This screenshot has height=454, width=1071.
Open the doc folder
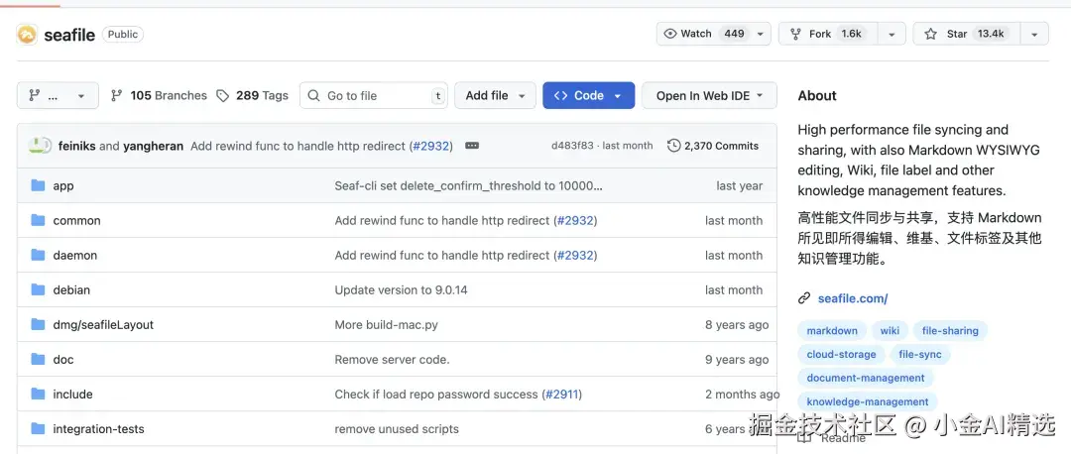63,360
